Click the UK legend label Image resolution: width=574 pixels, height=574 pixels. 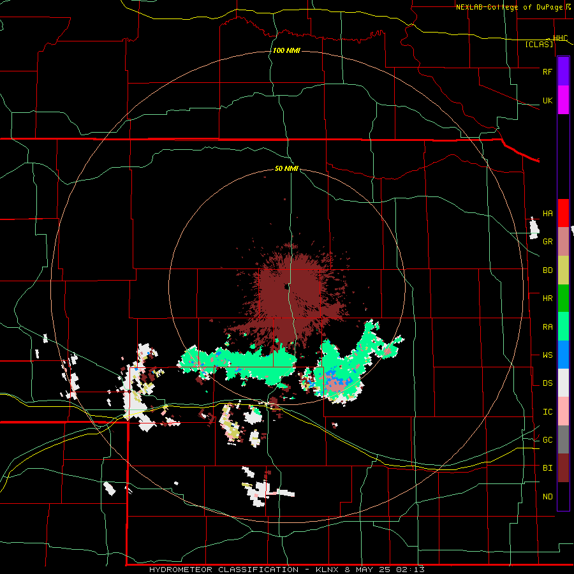coord(547,100)
